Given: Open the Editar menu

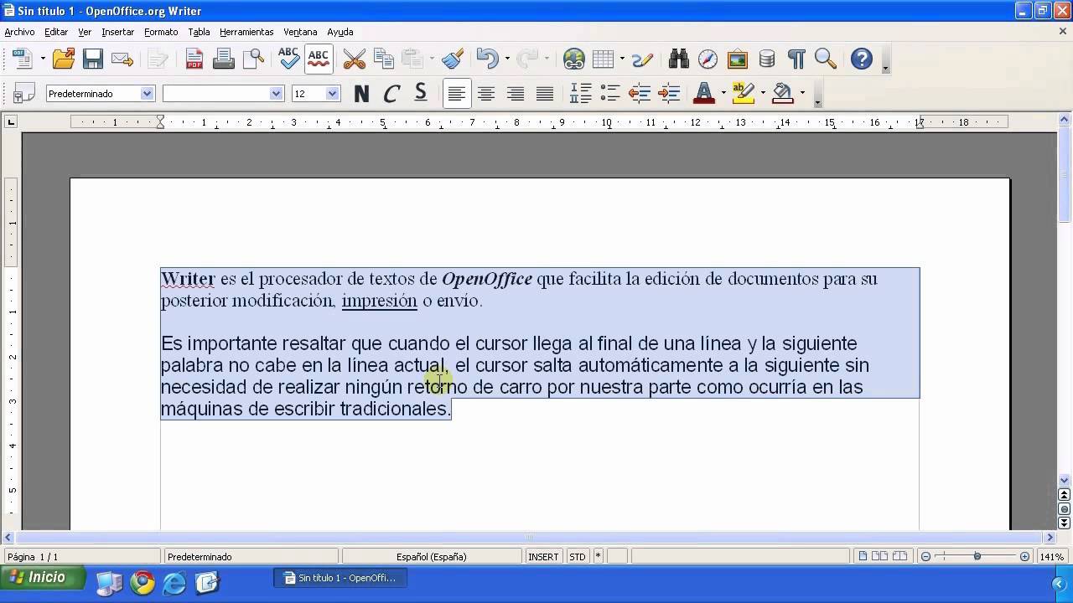Looking at the screenshot, I should point(56,32).
